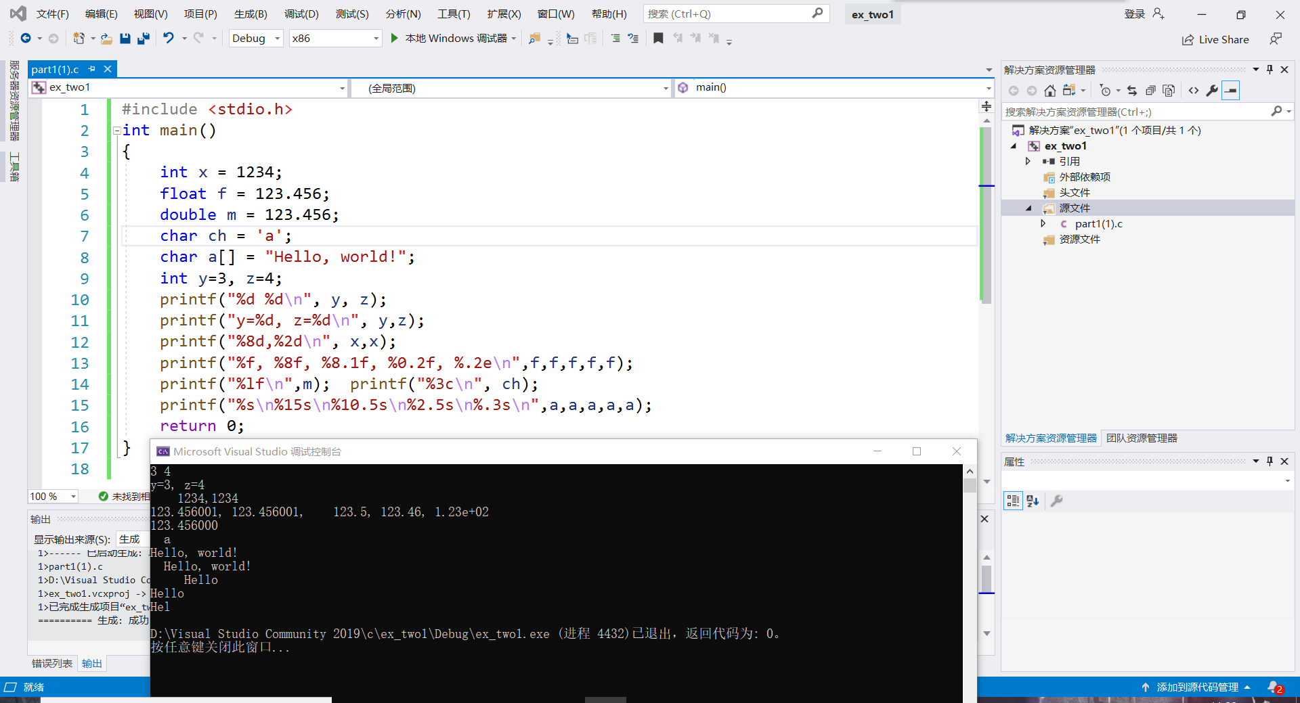Image resolution: width=1300 pixels, height=703 pixels.
Task: Click the Collapse All icon in Solution Explorer
Action: click(1150, 91)
